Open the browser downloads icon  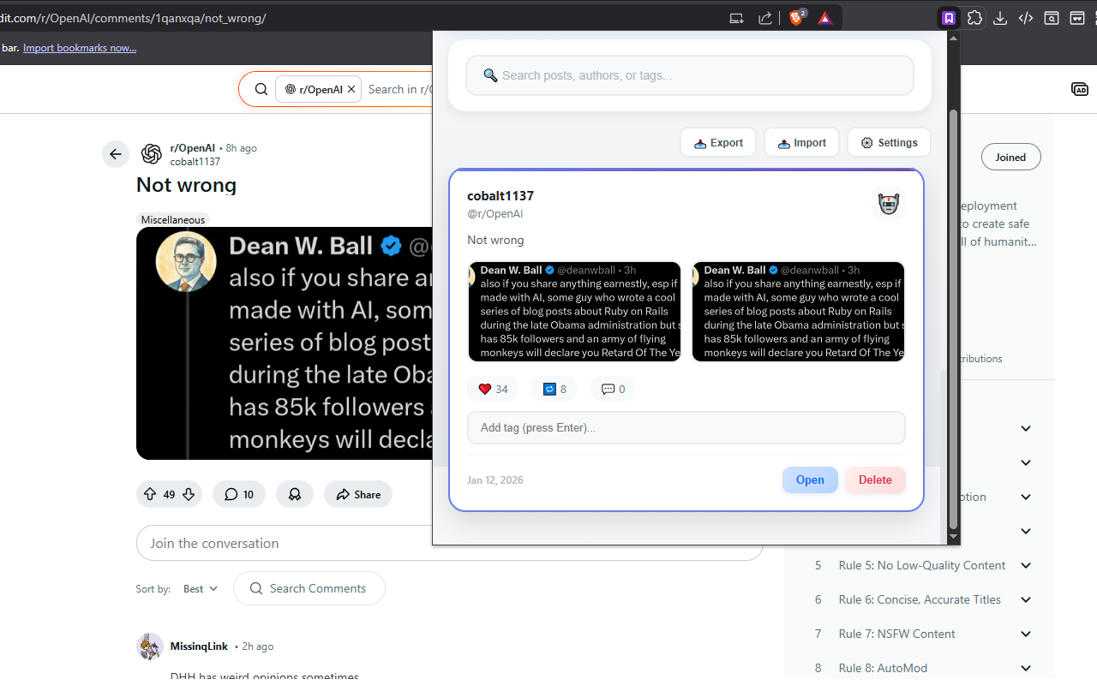coord(1000,18)
